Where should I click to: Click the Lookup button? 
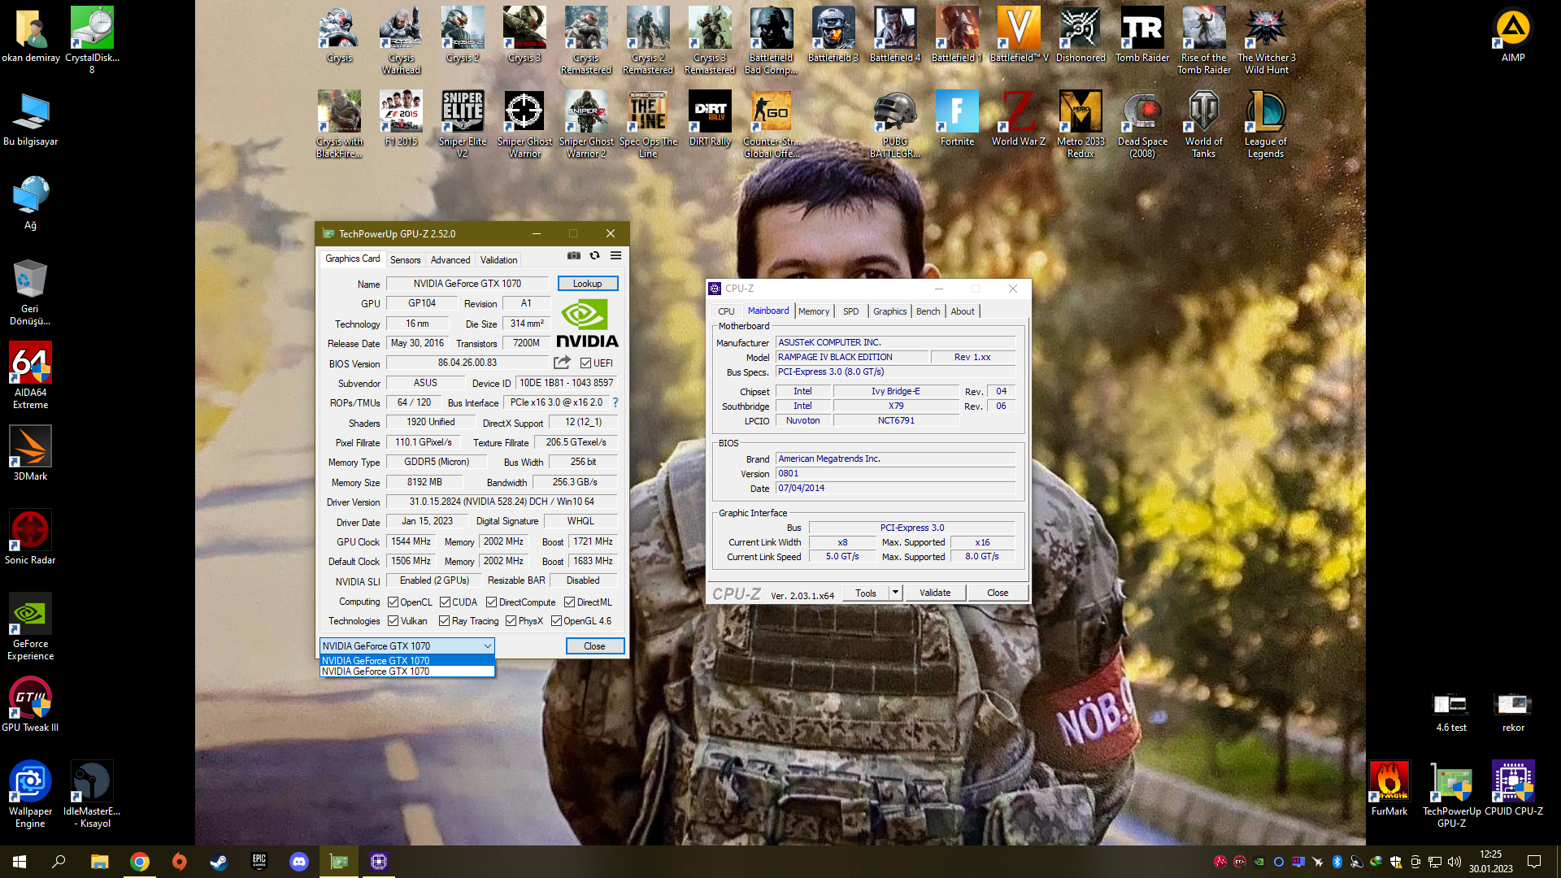pyautogui.click(x=587, y=284)
